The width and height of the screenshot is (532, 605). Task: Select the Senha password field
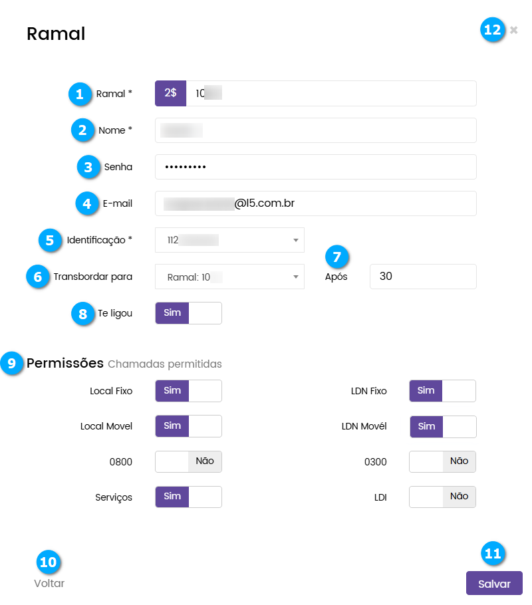(x=315, y=167)
